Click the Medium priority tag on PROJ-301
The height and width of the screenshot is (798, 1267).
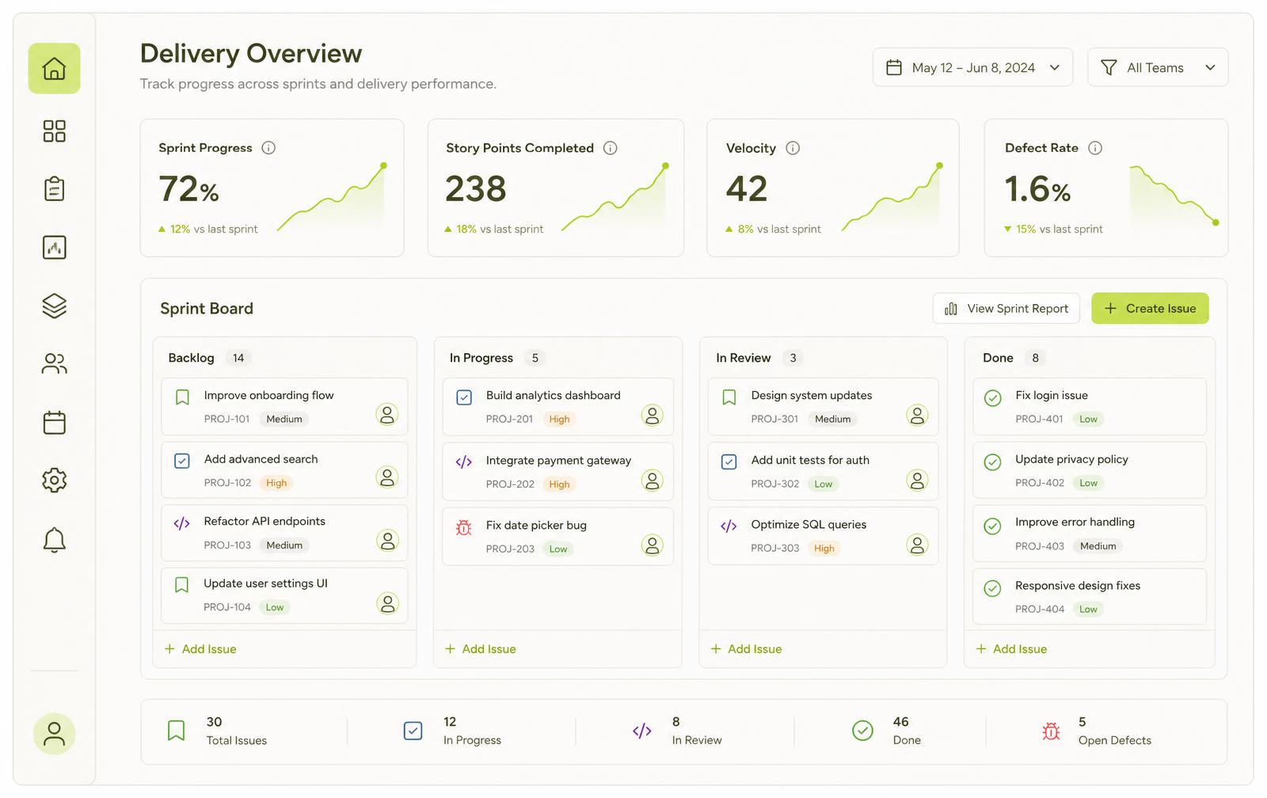click(833, 420)
